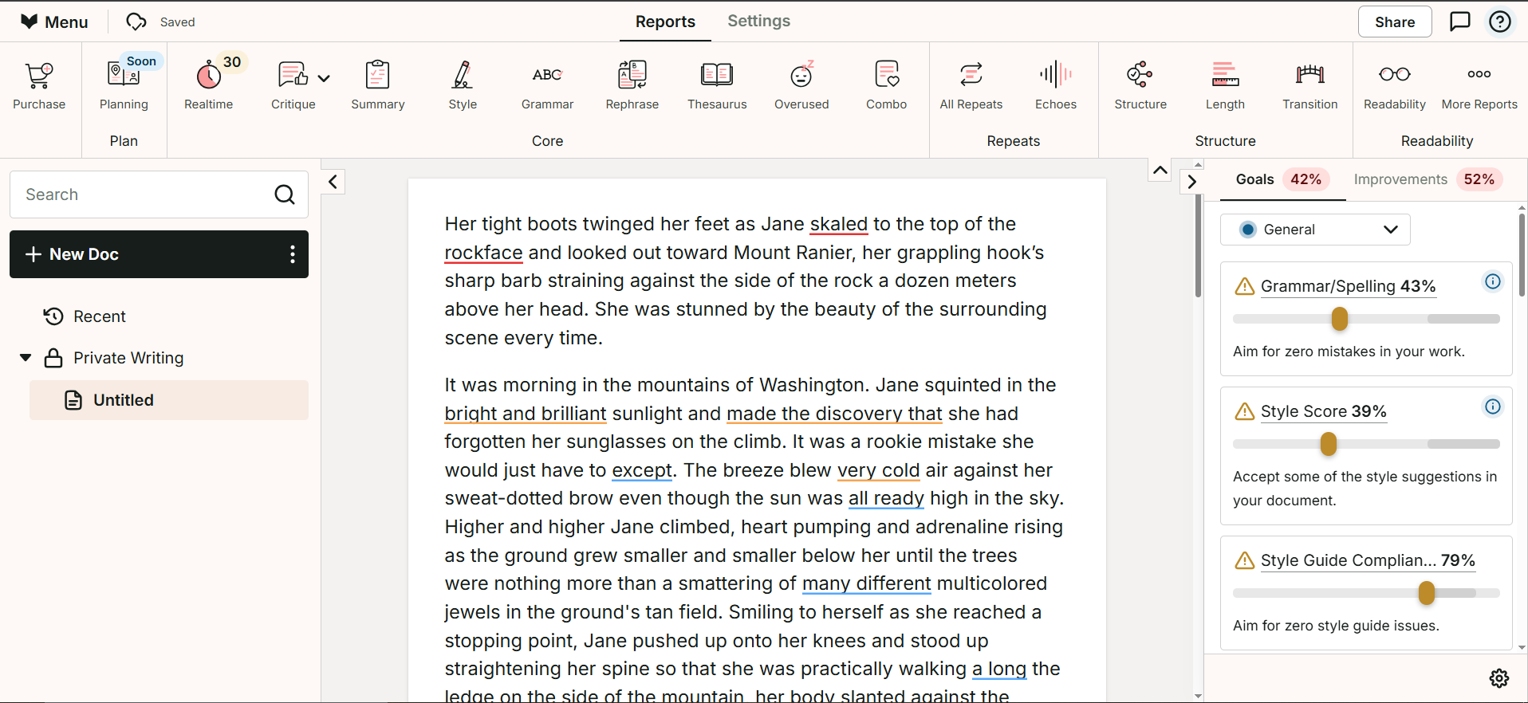Open Style Guide Compliance 79% details

tap(1368, 560)
